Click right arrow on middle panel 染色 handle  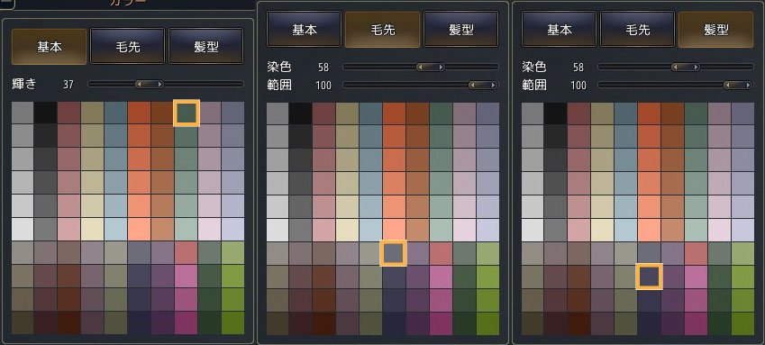(x=441, y=67)
